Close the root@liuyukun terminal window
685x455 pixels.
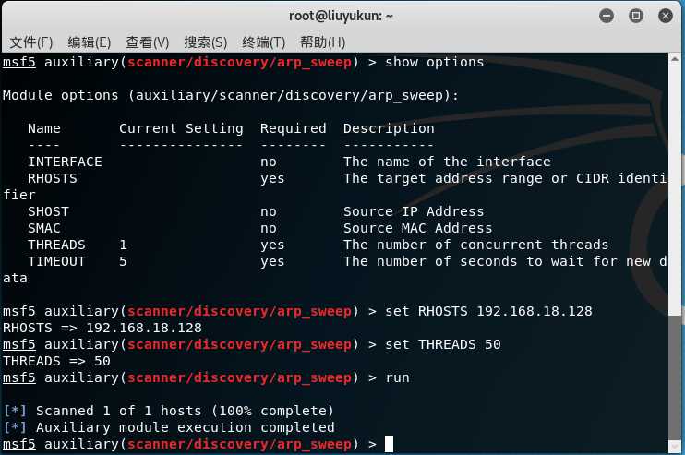coord(666,17)
